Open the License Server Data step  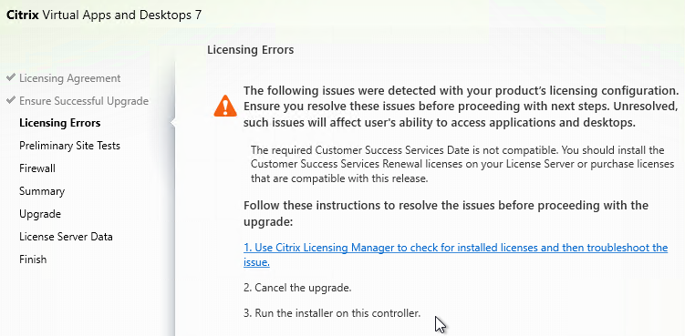[66, 237]
